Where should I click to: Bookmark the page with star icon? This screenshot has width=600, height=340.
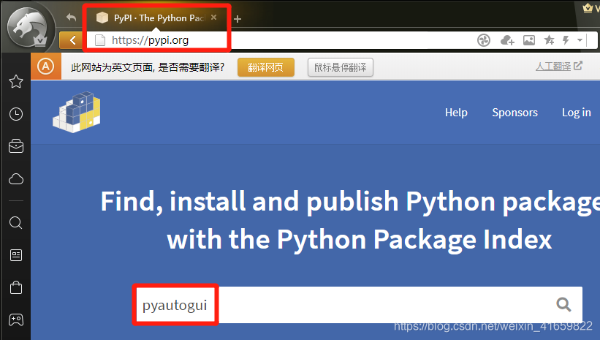549,39
